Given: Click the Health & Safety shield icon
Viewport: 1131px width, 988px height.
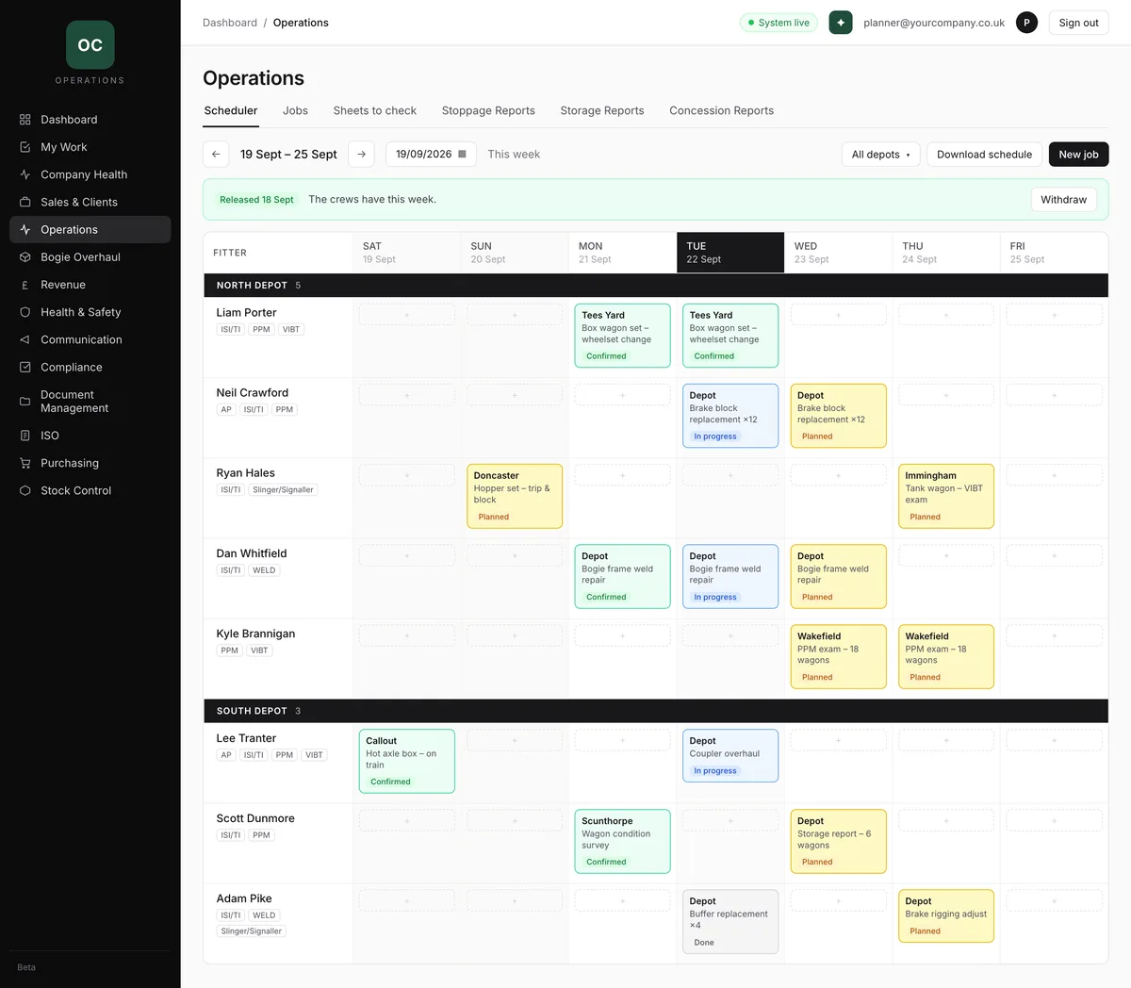Looking at the screenshot, I should [x=25, y=312].
